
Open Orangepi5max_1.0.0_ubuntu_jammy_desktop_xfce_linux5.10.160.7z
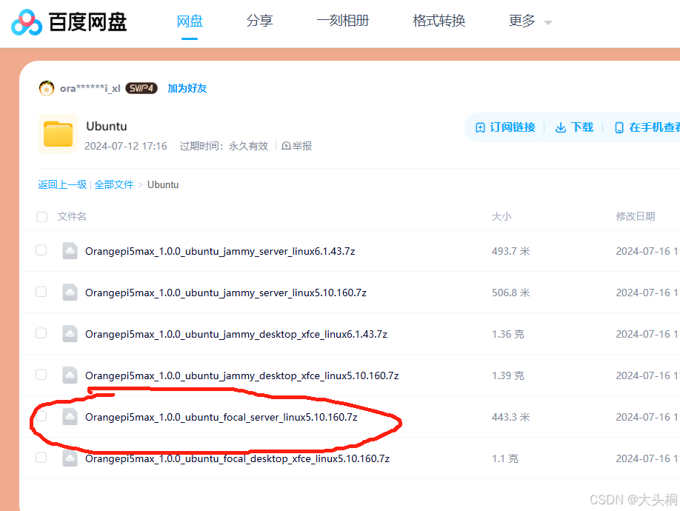(241, 375)
